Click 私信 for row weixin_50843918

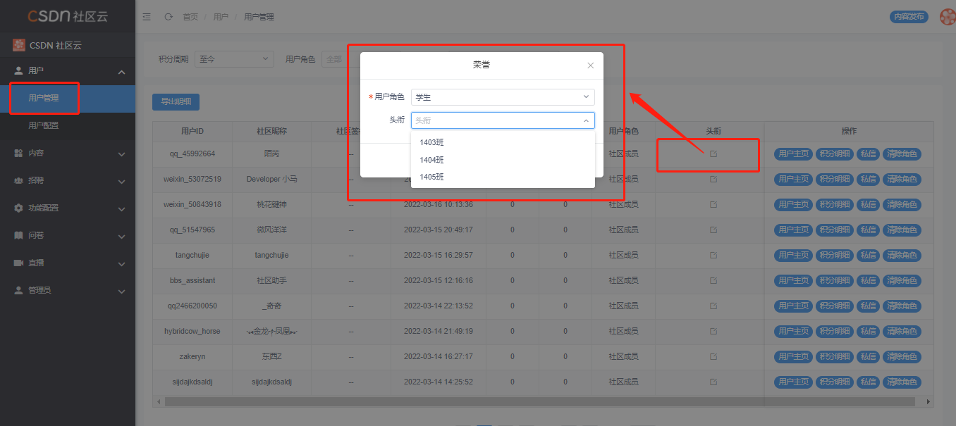coord(869,205)
